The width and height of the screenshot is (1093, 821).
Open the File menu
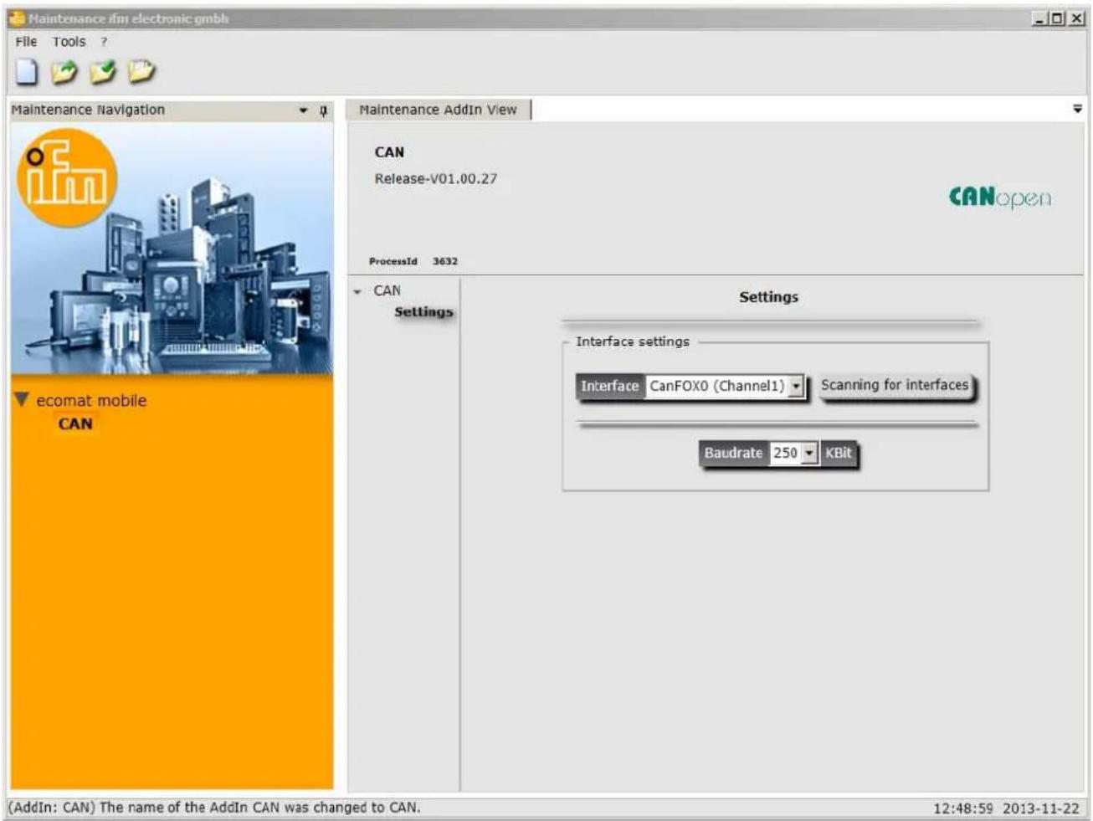pos(26,41)
